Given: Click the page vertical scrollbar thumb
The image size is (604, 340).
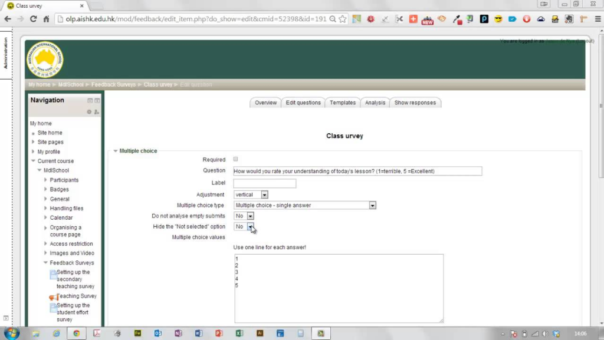Looking at the screenshot, I should point(601,105).
